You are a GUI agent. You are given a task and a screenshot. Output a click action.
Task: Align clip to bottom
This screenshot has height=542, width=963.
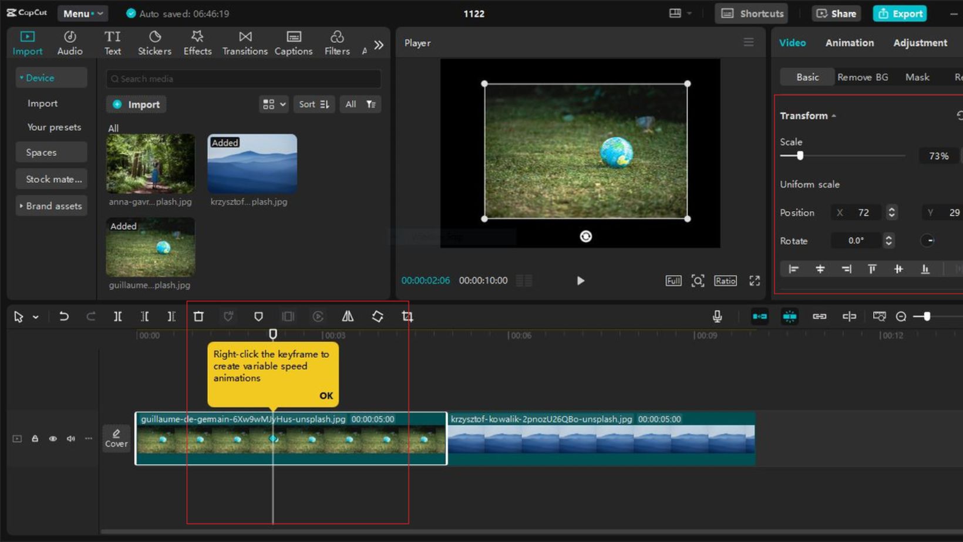point(925,269)
